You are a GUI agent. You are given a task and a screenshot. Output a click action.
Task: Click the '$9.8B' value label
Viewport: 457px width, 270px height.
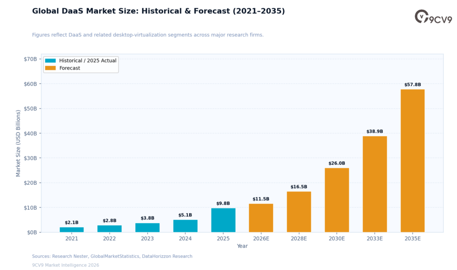pyautogui.click(x=223, y=204)
